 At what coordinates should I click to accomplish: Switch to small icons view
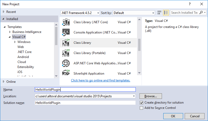[x=160, y=13]
